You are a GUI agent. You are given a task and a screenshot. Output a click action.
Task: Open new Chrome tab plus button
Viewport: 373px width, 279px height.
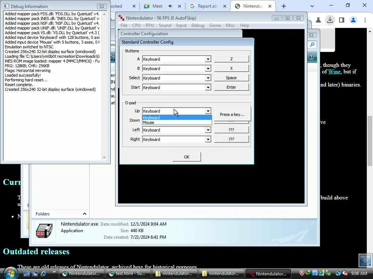pyautogui.click(x=283, y=6)
